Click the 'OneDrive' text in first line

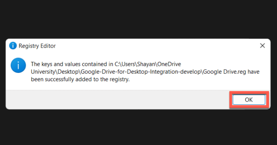click(169, 64)
